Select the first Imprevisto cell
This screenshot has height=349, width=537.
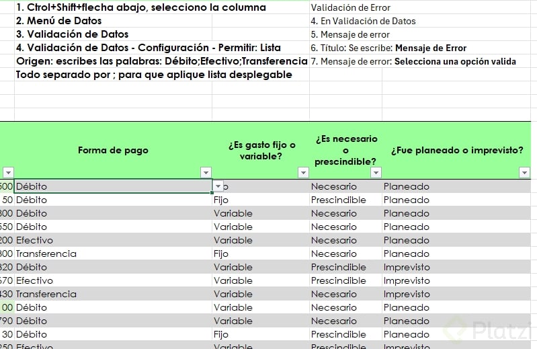(x=456, y=267)
